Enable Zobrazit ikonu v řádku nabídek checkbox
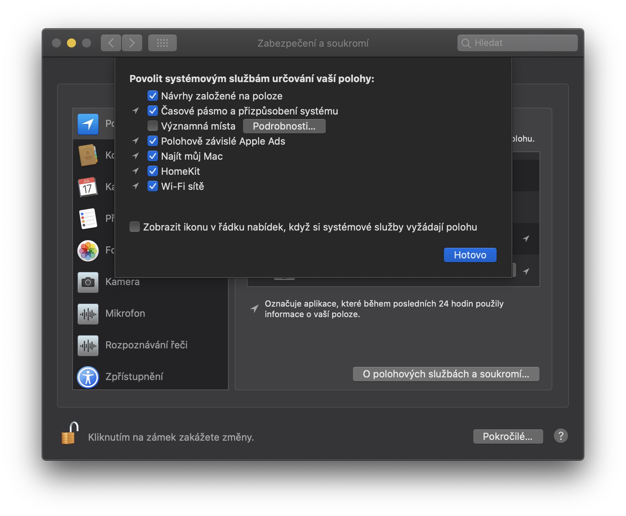Viewport: 626px width, 516px height. pos(135,227)
